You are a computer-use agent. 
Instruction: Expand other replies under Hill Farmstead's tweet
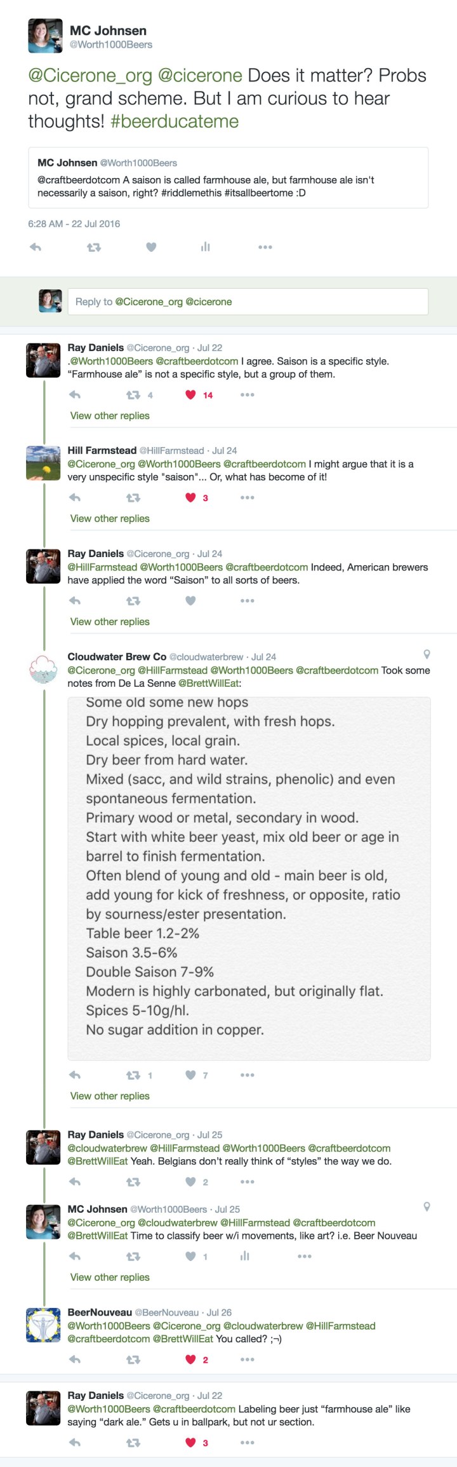click(x=110, y=519)
